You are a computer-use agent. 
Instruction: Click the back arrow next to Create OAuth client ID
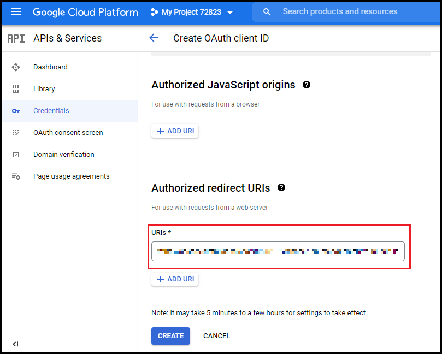(154, 38)
